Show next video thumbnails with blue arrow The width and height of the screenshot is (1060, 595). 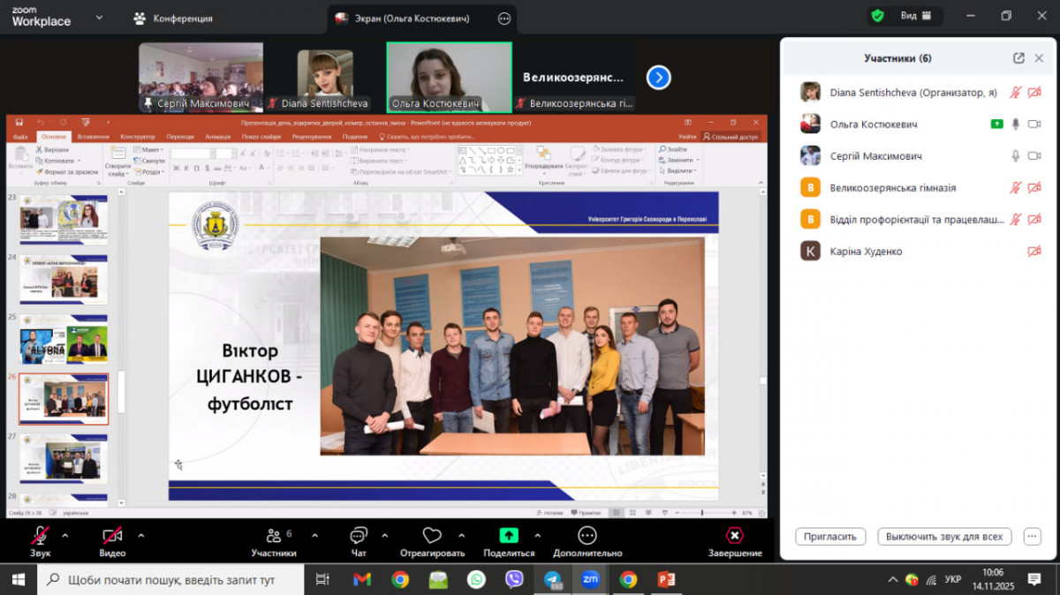(658, 78)
